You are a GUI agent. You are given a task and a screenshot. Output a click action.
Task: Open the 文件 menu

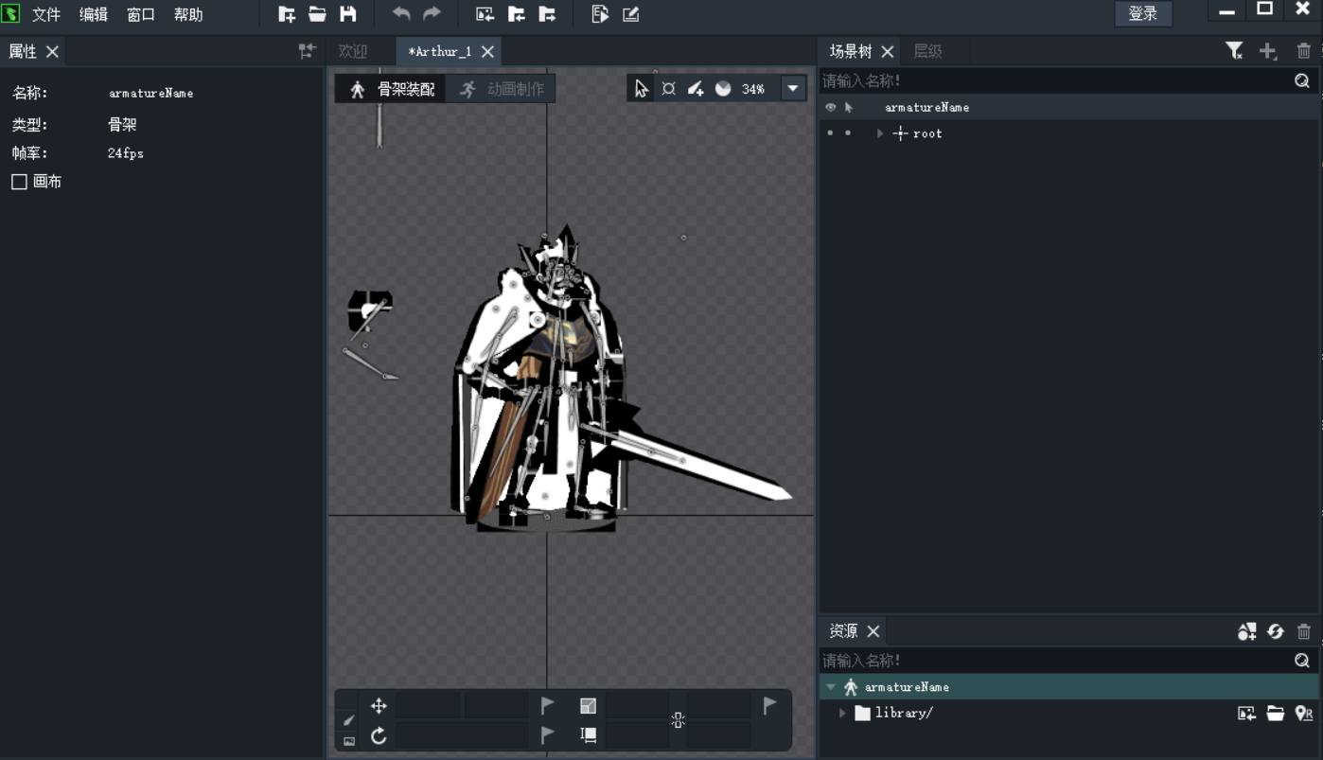click(45, 14)
